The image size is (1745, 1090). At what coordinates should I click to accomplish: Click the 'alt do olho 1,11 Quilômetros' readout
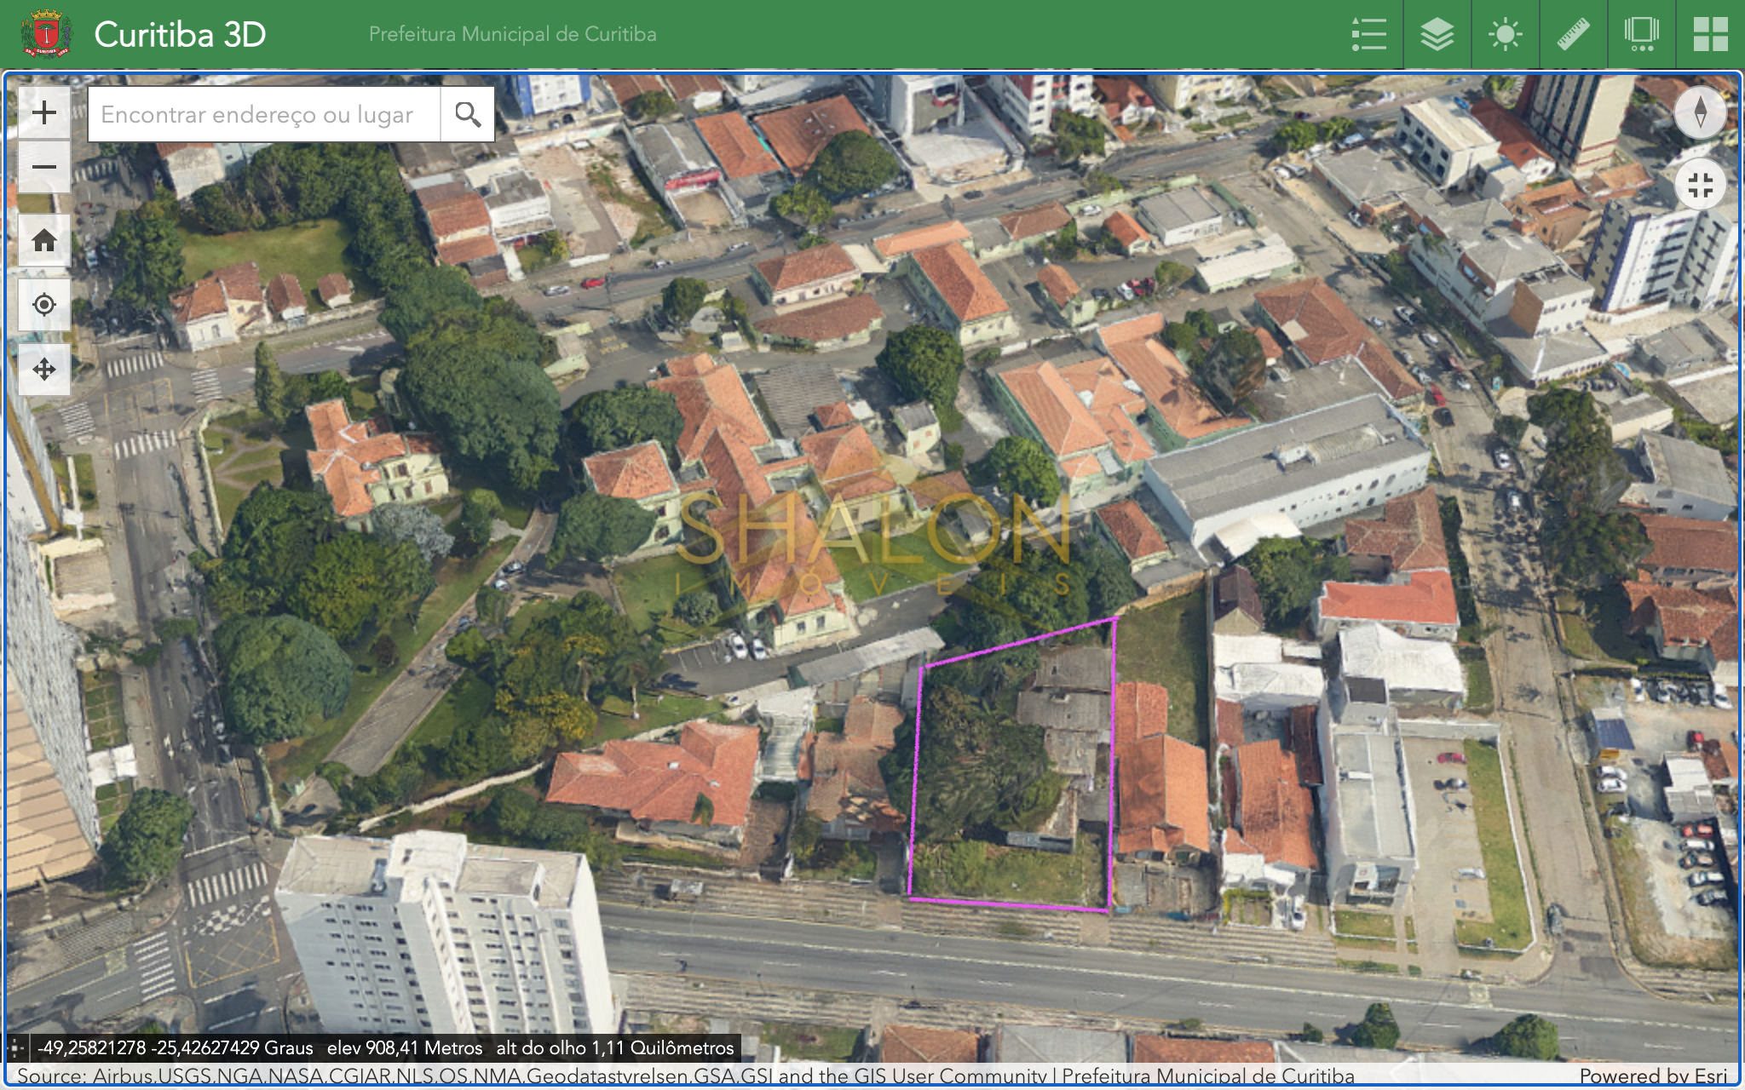pos(615,1047)
